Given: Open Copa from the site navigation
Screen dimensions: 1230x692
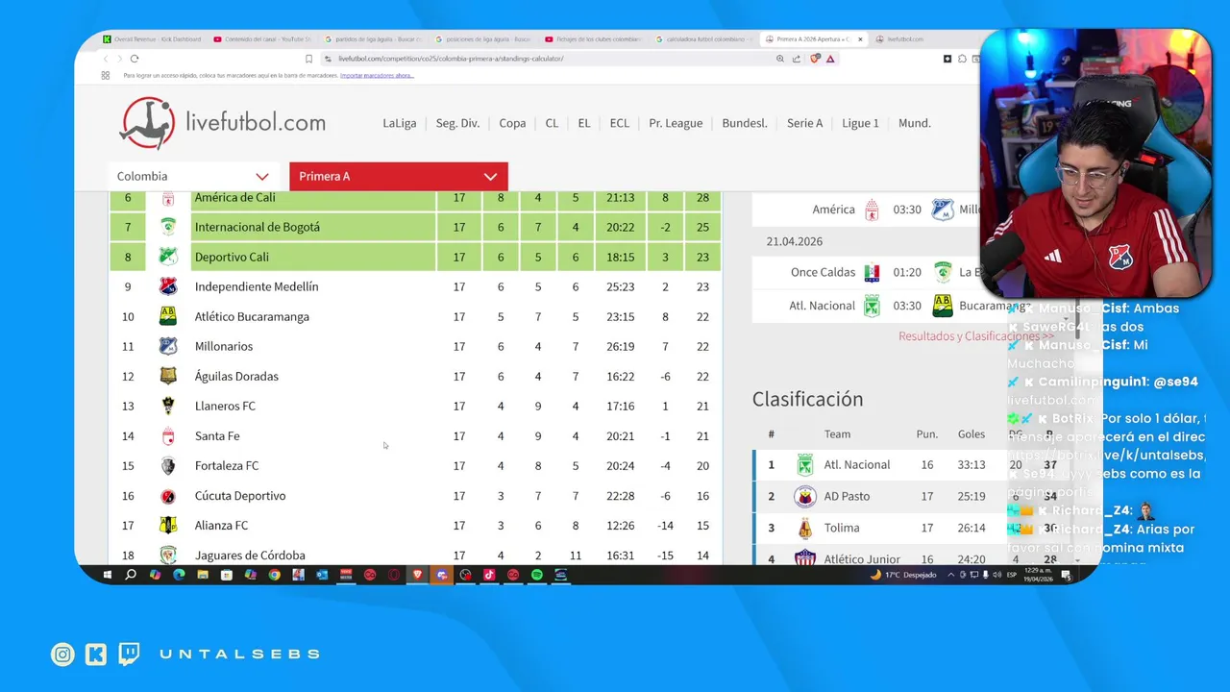Looking at the screenshot, I should [x=512, y=123].
